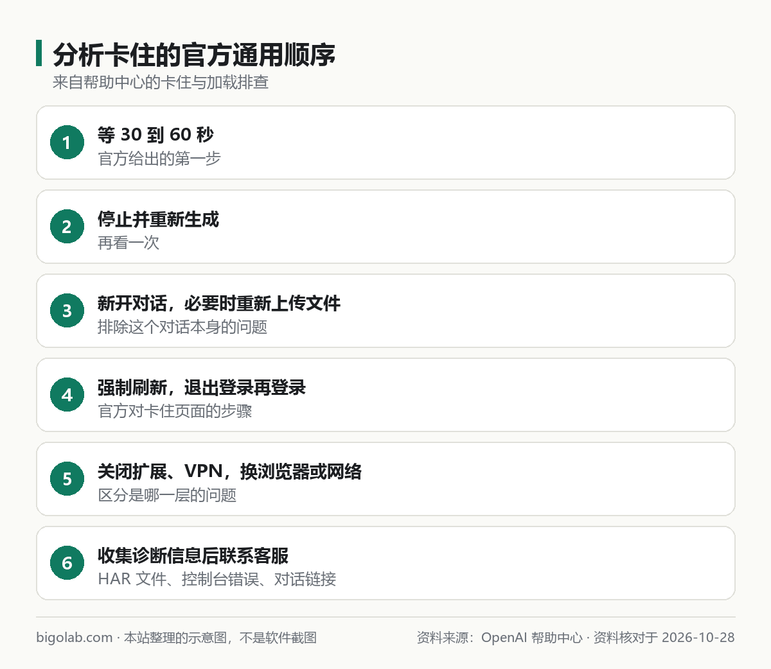Click the title 关闭扩展、VPN，换浏览器或网络
Image resolution: width=771 pixels, height=669 pixels.
(230, 472)
